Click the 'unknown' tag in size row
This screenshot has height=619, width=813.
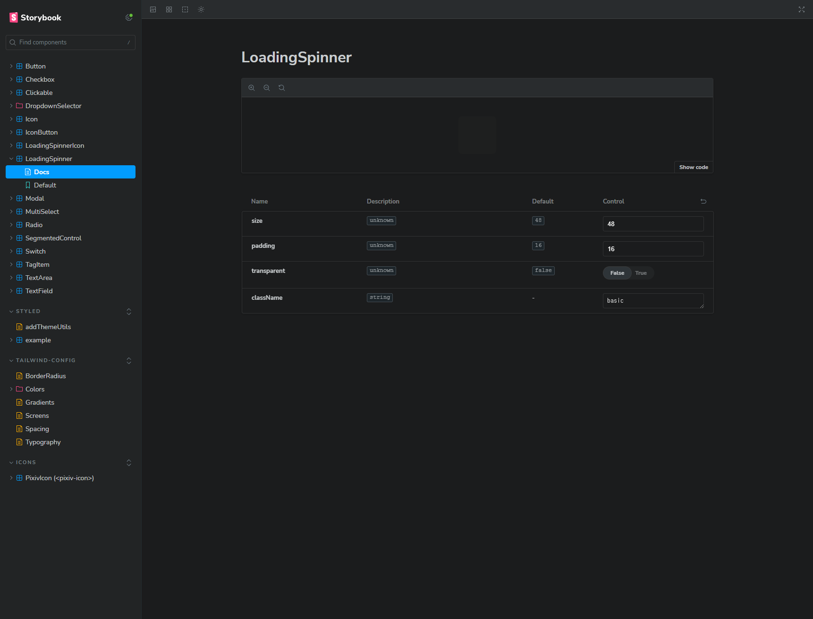click(381, 220)
